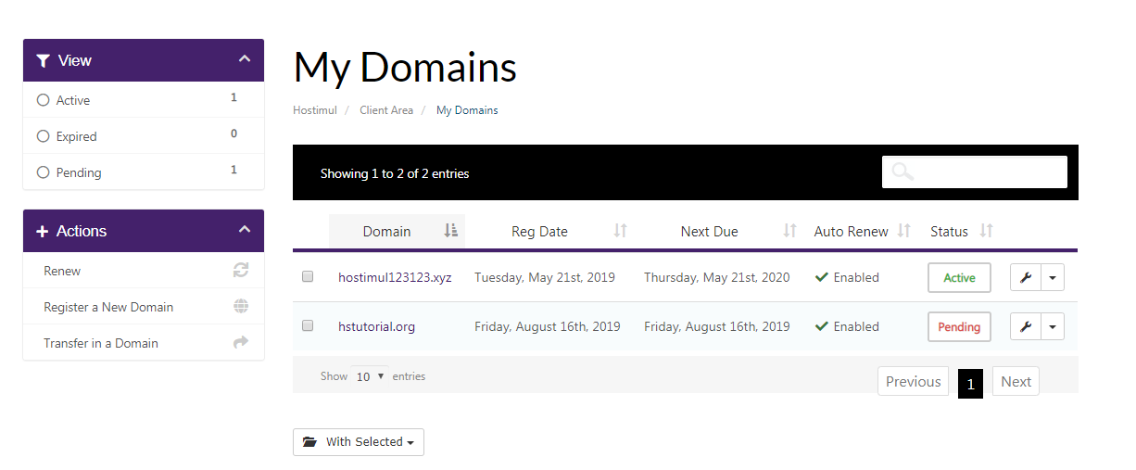Click the wrench icon for hostimul123123.xyz
Image resolution: width=1136 pixels, height=470 pixels.
(x=1025, y=277)
